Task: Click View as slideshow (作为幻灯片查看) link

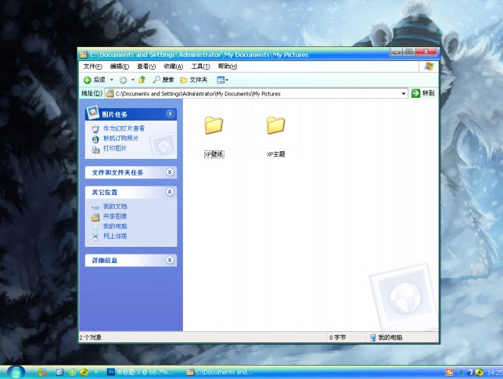Action: pos(124,128)
